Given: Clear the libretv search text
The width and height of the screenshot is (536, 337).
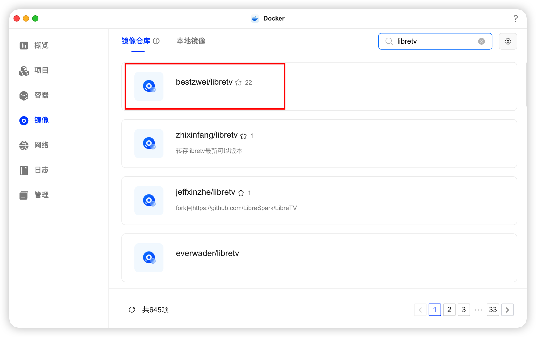Looking at the screenshot, I should click(481, 41).
